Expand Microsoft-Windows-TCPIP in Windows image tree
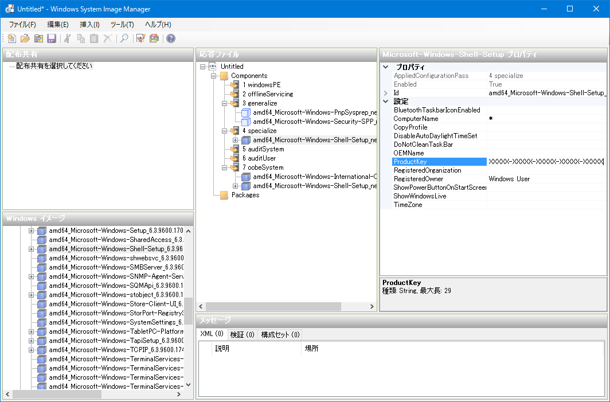The width and height of the screenshot is (610, 402). click(x=31, y=350)
